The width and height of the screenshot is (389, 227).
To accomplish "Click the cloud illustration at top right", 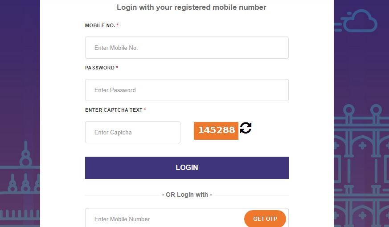I will (356, 21).
